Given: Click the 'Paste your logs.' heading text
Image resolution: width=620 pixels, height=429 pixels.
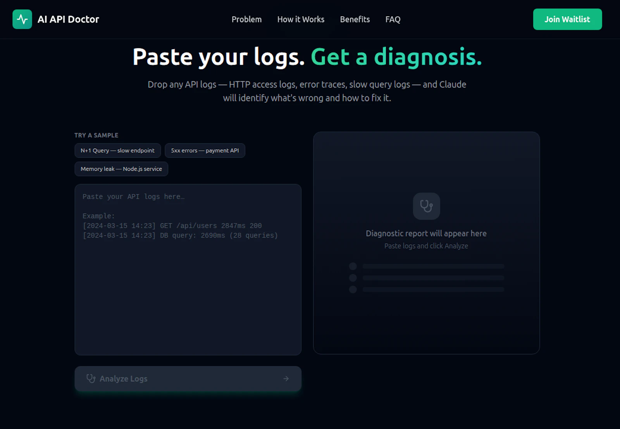Looking at the screenshot, I should pos(219,57).
